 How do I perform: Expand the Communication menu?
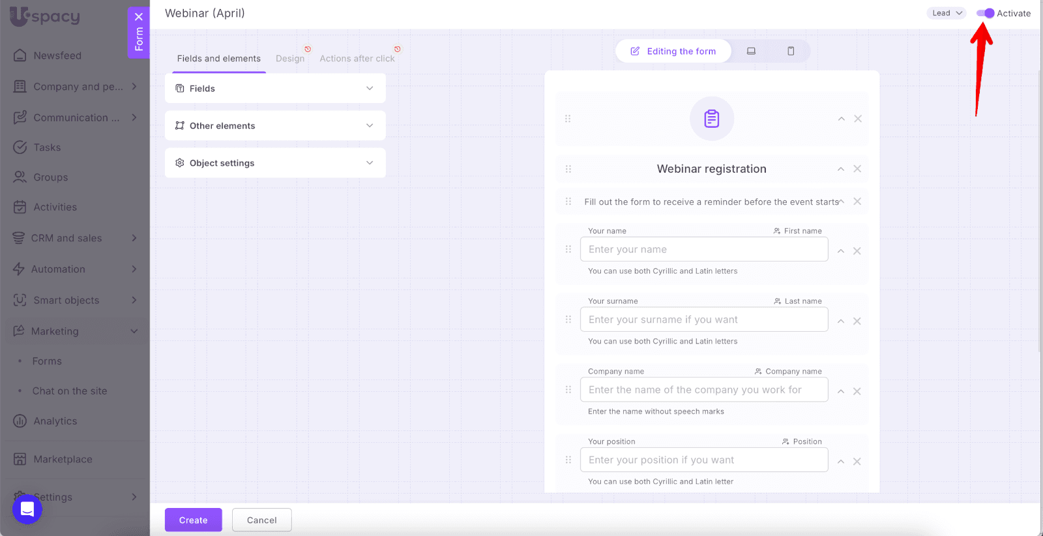click(134, 117)
